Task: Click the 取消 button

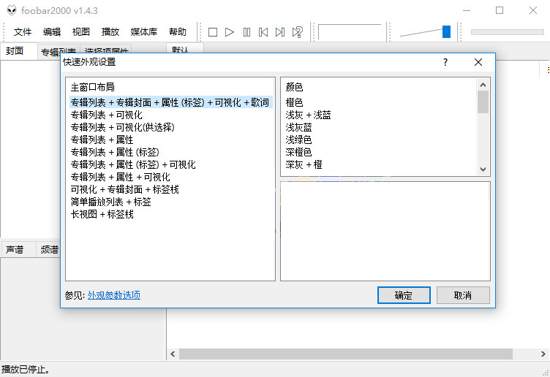Action: point(463,295)
